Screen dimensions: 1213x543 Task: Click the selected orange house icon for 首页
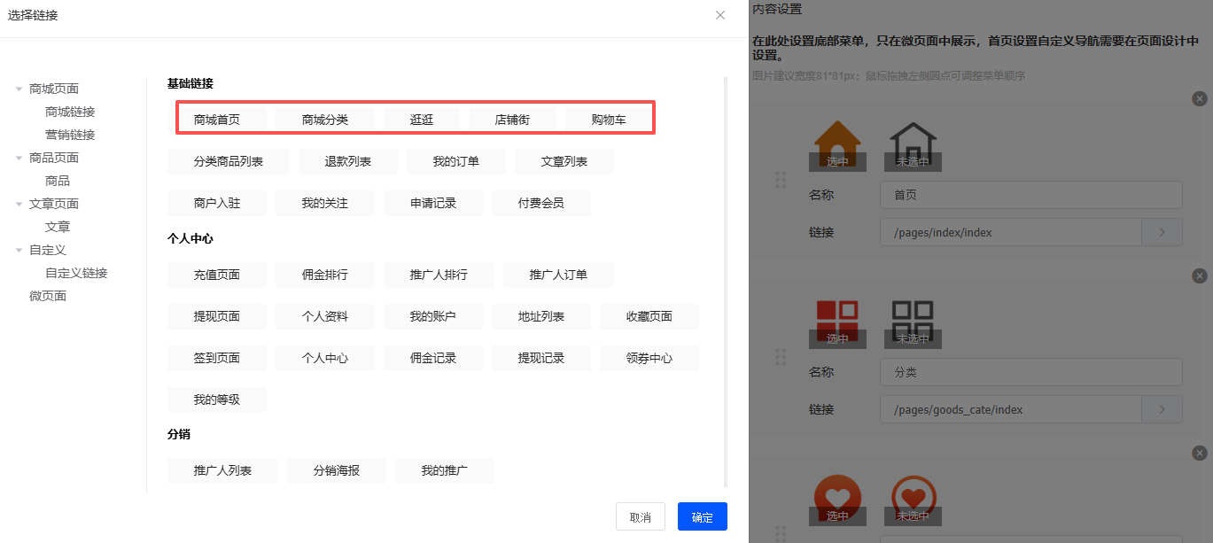coord(837,144)
